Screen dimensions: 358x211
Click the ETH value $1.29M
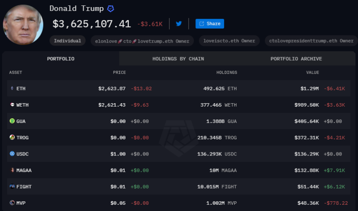click(x=310, y=88)
